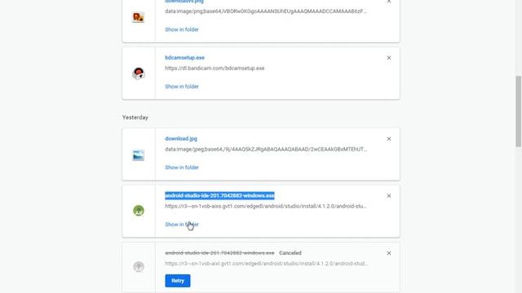Remove the top PNG download entry

[x=389, y=2]
